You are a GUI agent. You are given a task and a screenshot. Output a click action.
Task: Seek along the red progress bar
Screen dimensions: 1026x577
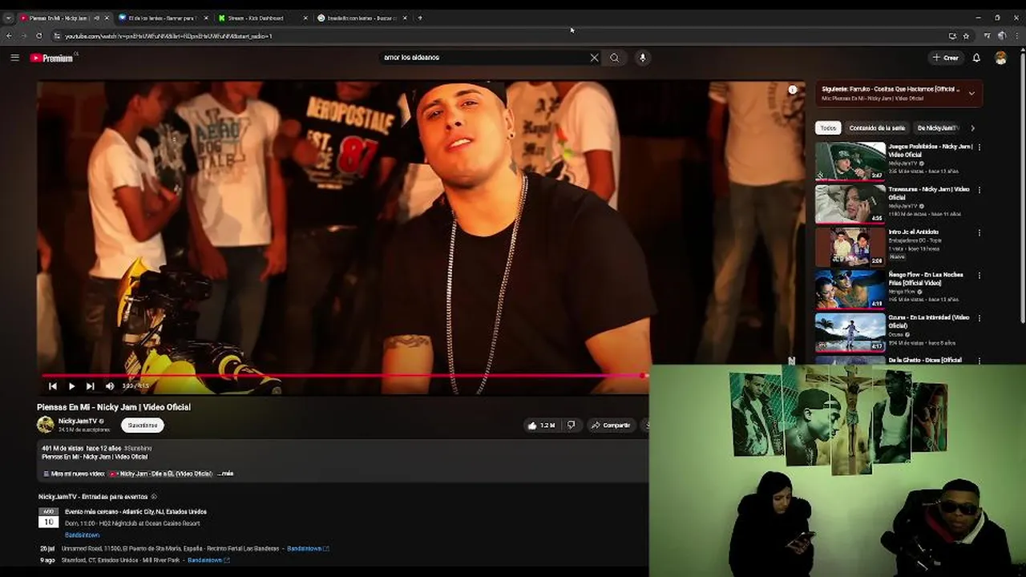[343, 375]
